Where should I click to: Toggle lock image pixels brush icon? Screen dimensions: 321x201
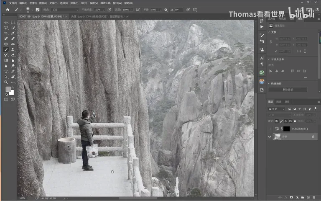[281, 121]
